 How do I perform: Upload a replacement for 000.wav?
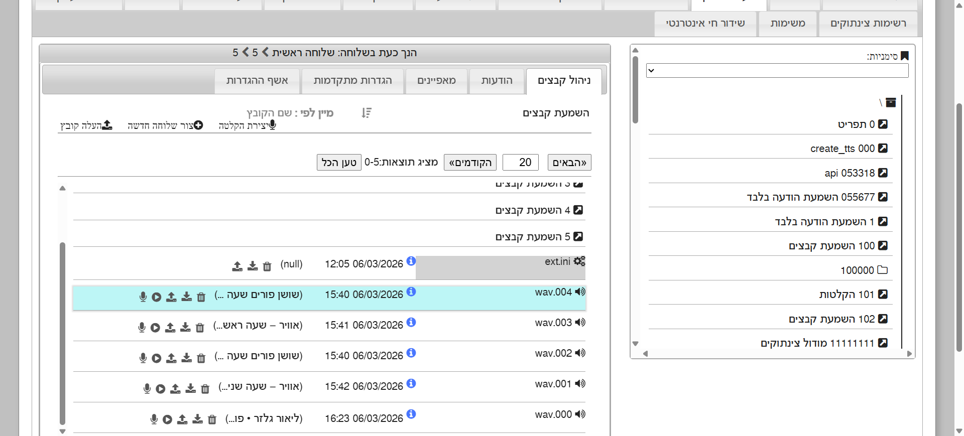click(182, 419)
